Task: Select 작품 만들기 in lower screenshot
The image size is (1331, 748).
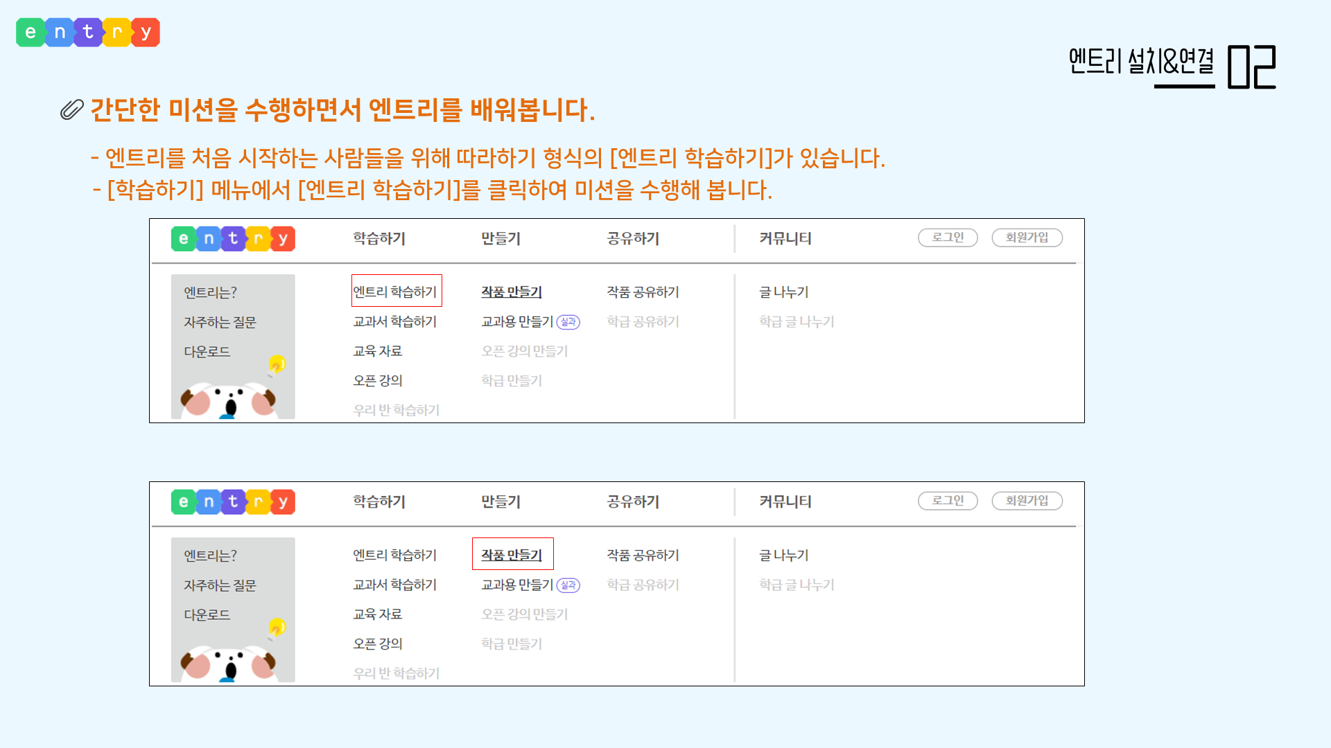Action: coord(512,555)
